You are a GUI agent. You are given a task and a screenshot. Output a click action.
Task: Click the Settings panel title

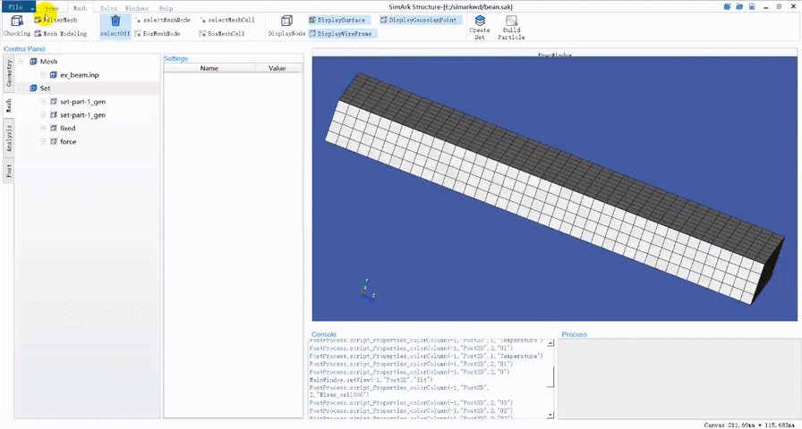coord(176,59)
